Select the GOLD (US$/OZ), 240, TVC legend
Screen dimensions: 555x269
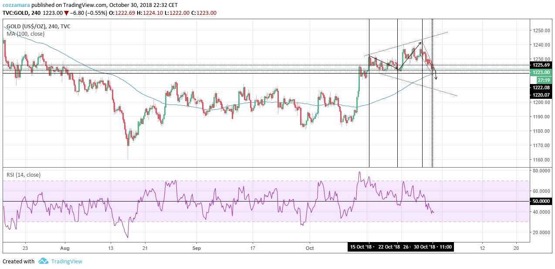(x=38, y=27)
